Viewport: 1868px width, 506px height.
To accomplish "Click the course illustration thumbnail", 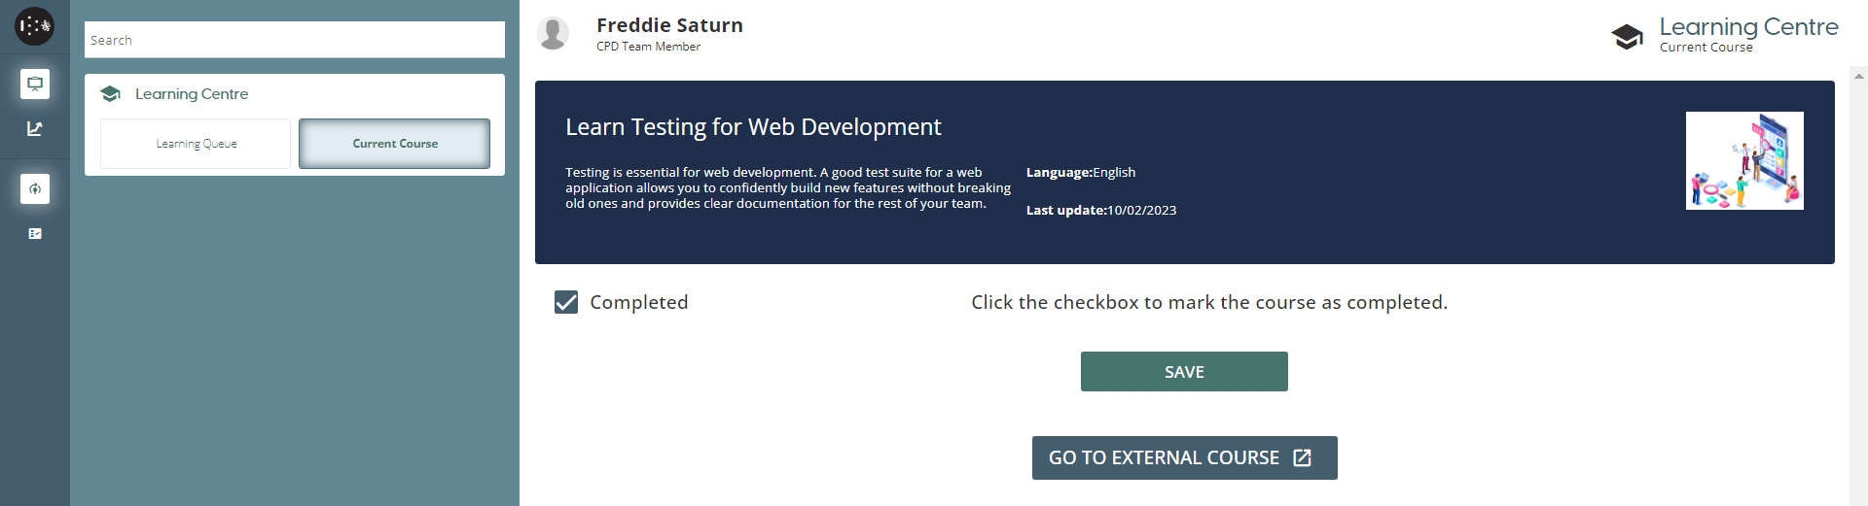I will [1743, 160].
